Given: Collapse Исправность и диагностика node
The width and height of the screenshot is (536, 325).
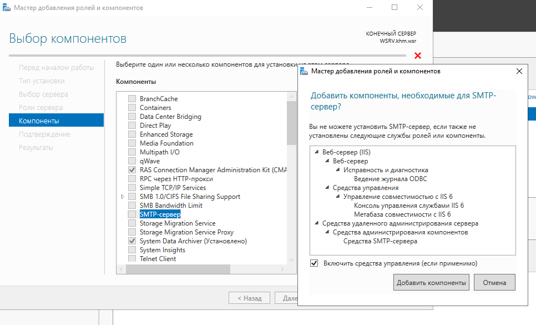Looking at the screenshot, I should (338, 169).
